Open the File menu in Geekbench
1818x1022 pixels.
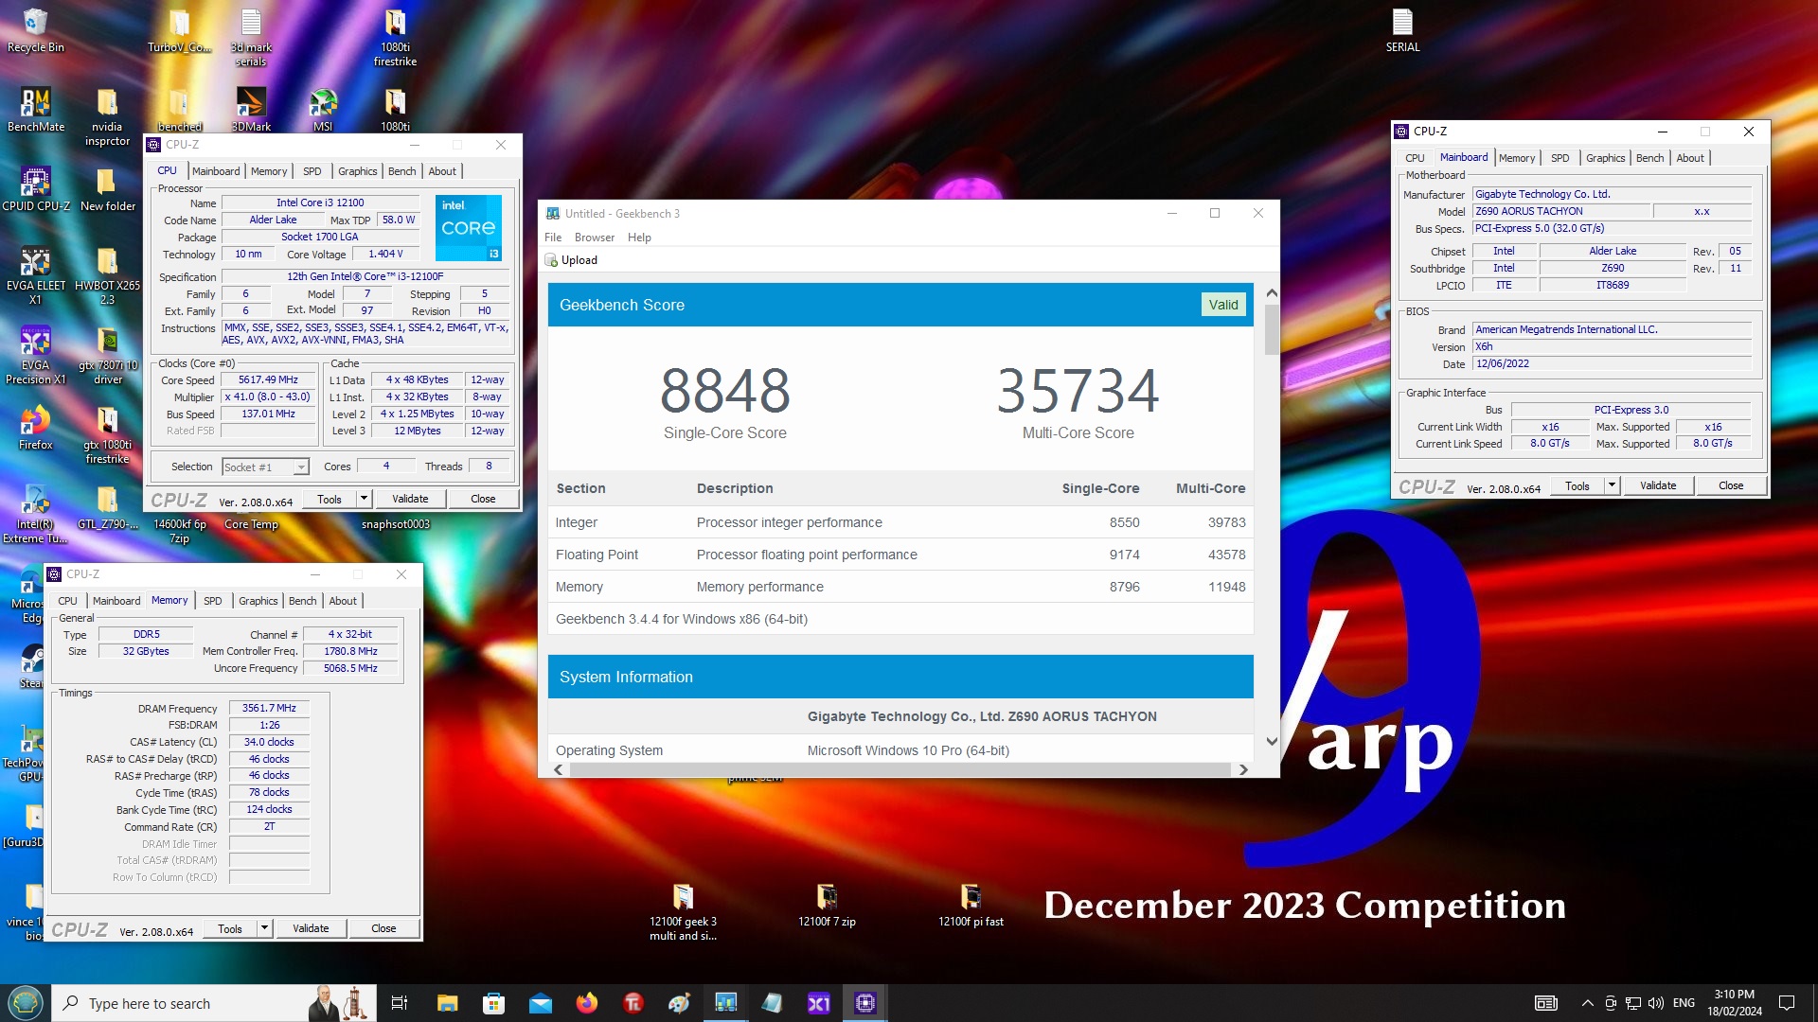point(553,238)
